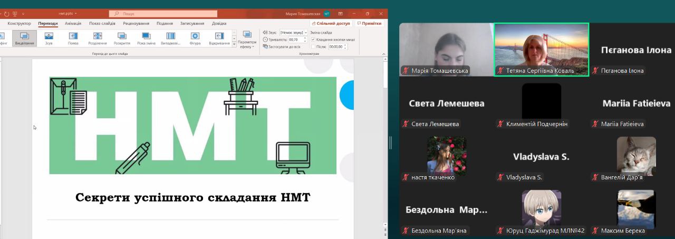Viewport: 675px width, 239px height.
Task: Click present-from-beginning icon in title bar
Action: pos(15,13)
